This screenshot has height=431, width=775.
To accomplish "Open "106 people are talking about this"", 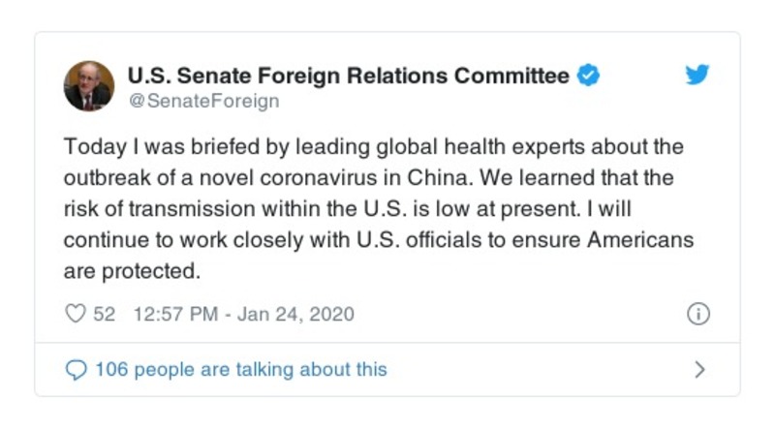I will click(x=240, y=369).
